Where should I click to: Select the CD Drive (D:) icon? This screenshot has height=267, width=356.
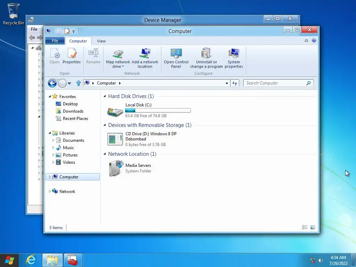[x=115, y=139]
